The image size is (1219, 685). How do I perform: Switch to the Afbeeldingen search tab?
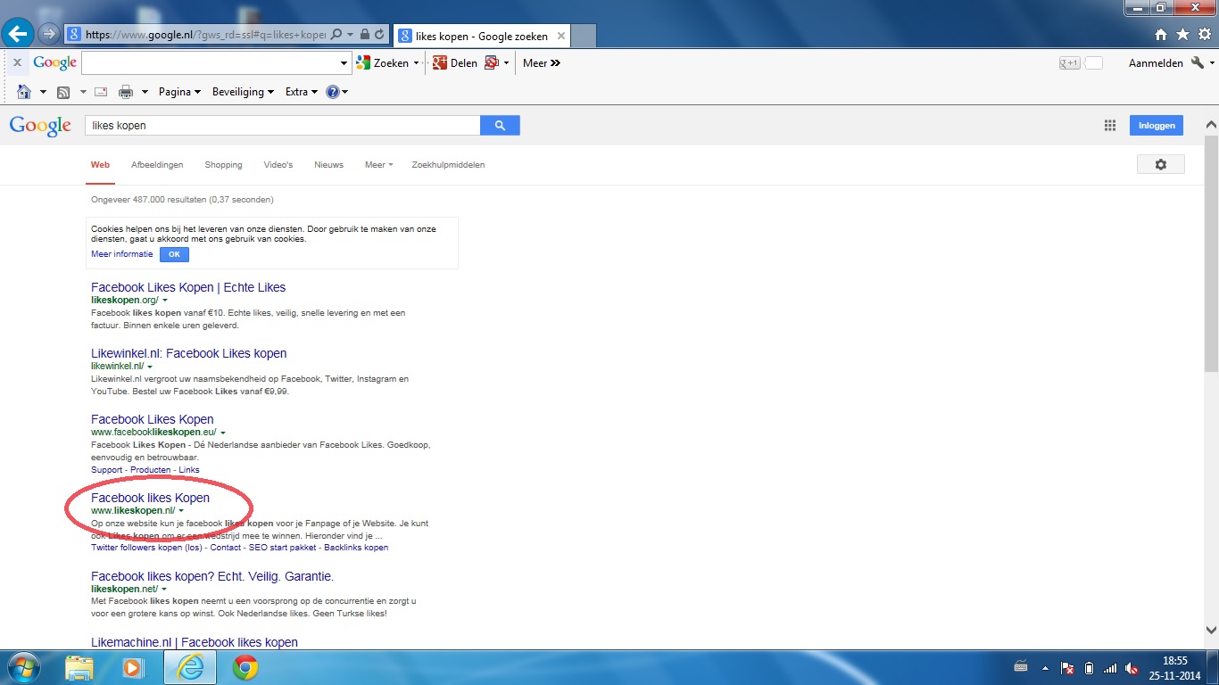[157, 165]
